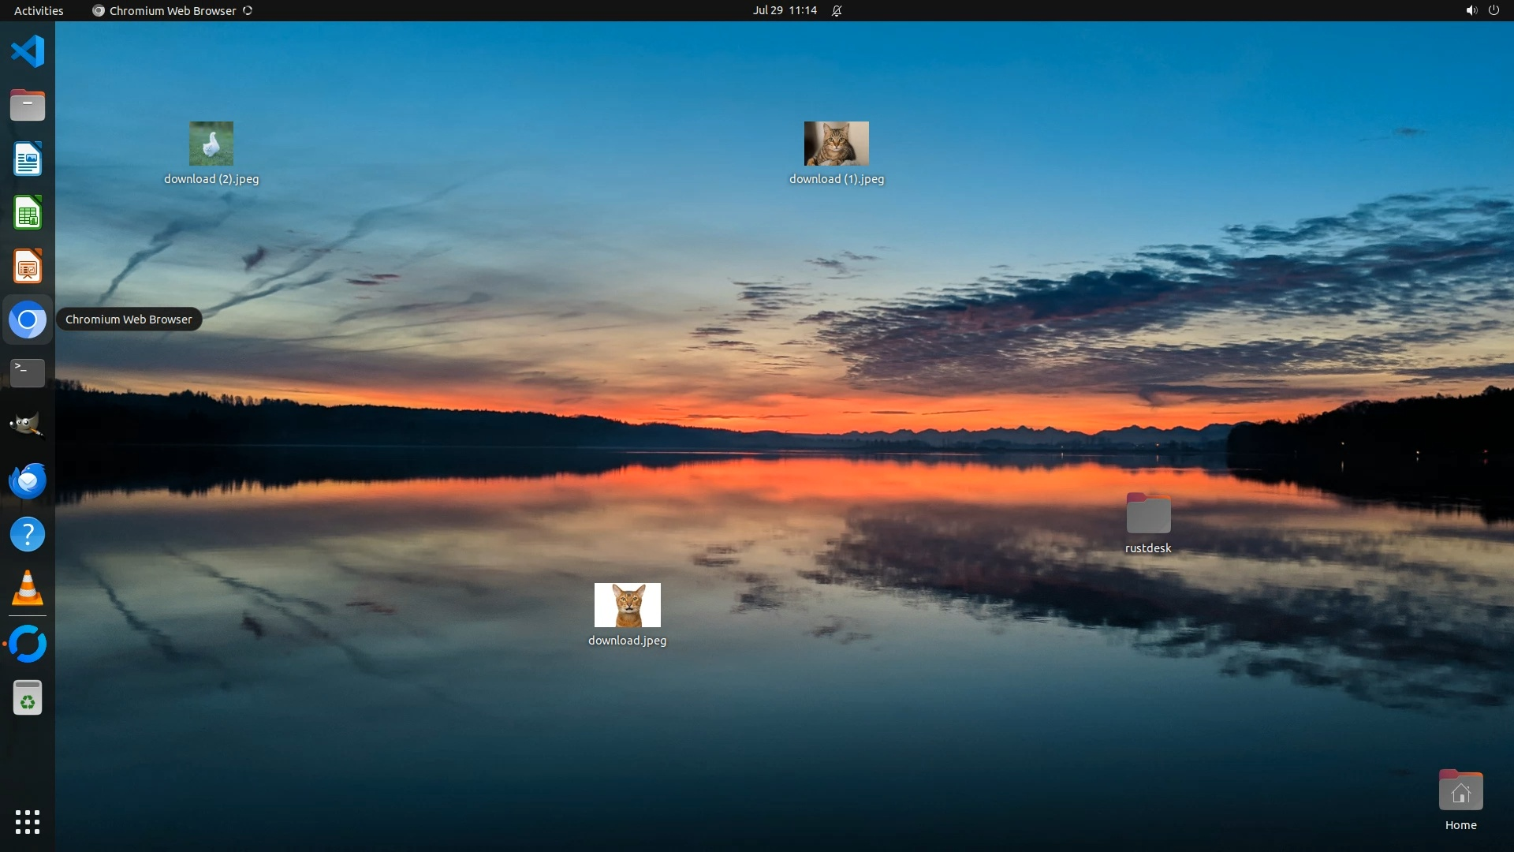Open Thunderbird mail in the dock
This screenshot has width=1514, height=852.
28,480
